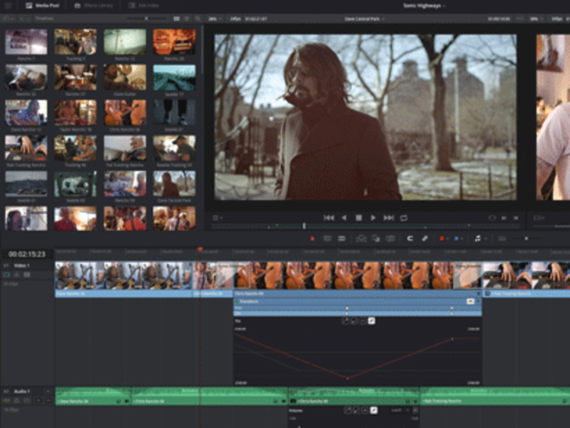Open source viewer zoom percentage dropdown
Image resolution: width=570 pixels, height=428 pixels.
[x=214, y=19]
